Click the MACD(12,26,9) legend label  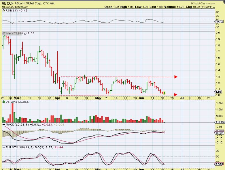[x=17, y=125]
